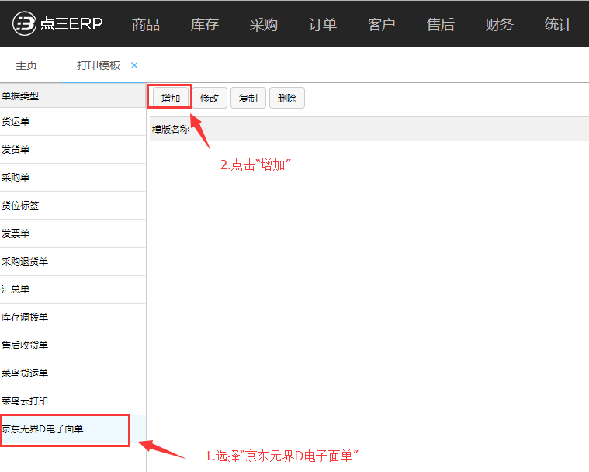The width and height of the screenshot is (589, 472).
Task: Select 京东无界D电子面单 in the list
Action: coord(73,429)
